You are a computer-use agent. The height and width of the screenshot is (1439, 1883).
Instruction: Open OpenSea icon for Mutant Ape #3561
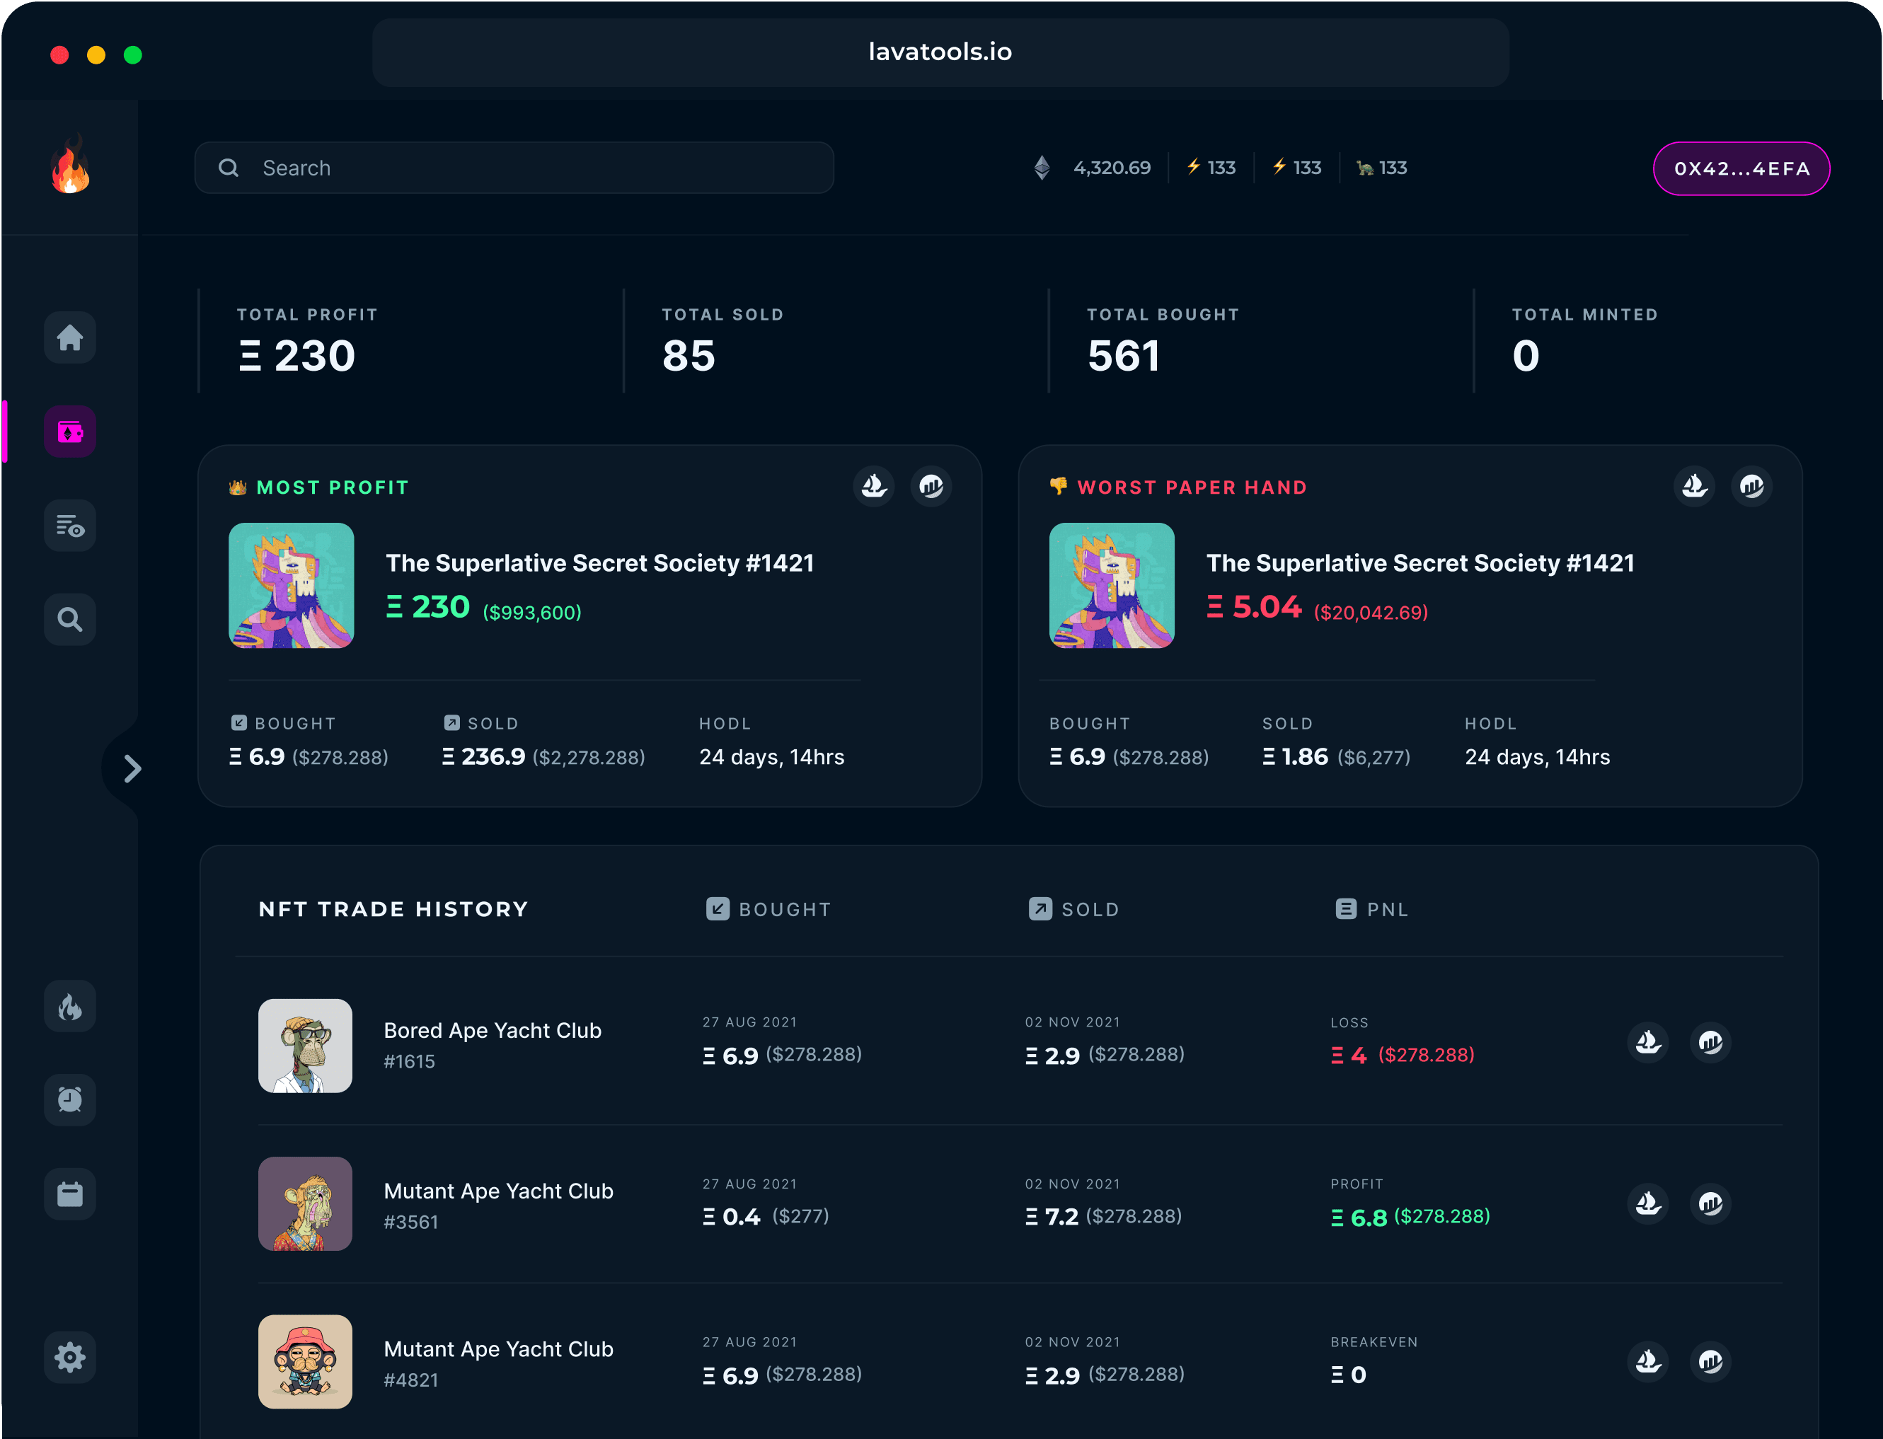[x=1648, y=1203]
